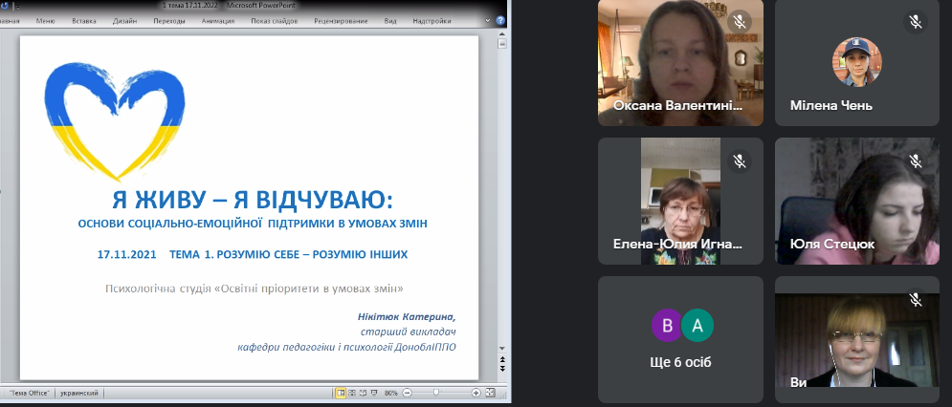Click muted mic icon on Елена-Юлия Игна tile
Image resolution: width=952 pixels, height=407 pixels.
click(740, 161)
